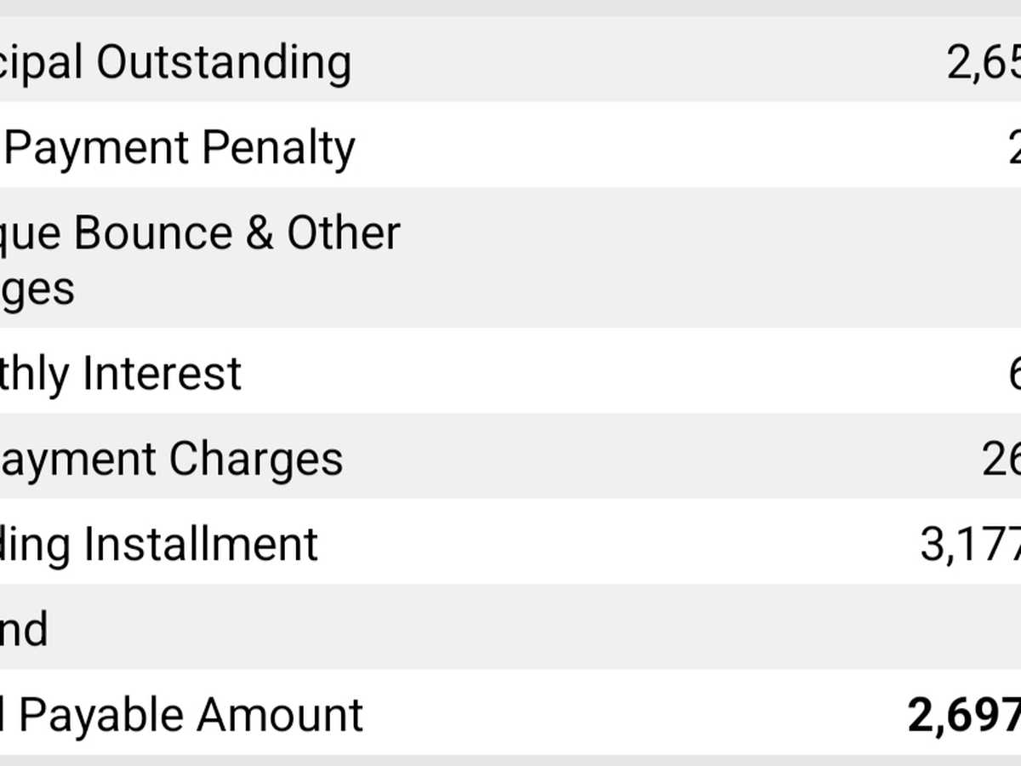Click the bold Total Payable value 2,697

[963, 714]
